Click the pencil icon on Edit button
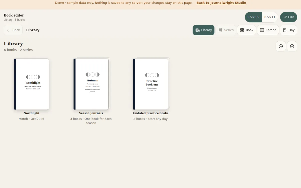 285,17
